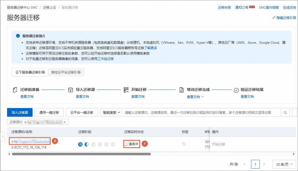Open 迁移上云 breadcrumb

(49, 7)
